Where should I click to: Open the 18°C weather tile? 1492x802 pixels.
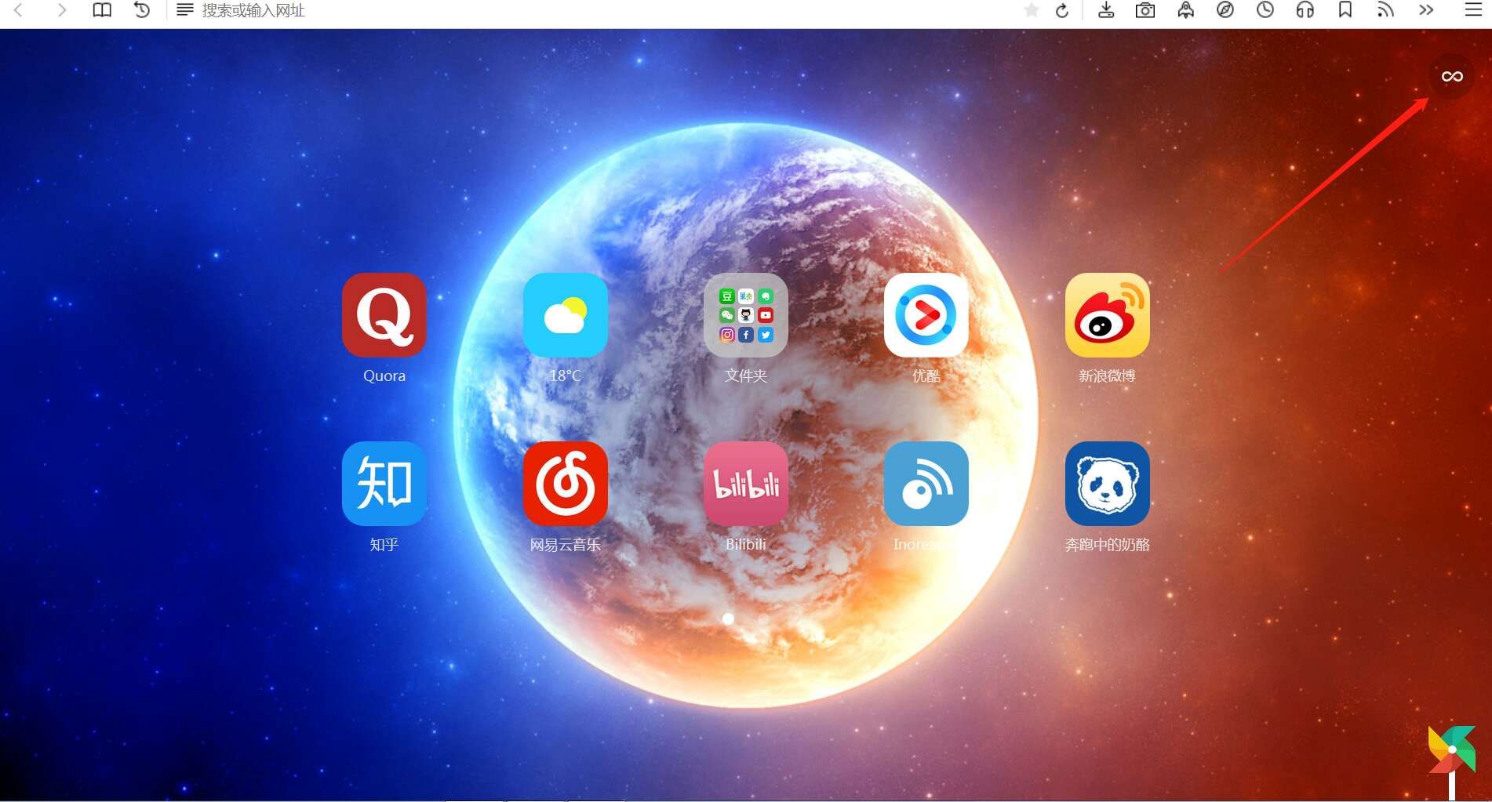565,315
